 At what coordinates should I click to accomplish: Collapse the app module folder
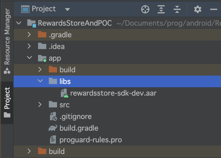pos(30,57)
